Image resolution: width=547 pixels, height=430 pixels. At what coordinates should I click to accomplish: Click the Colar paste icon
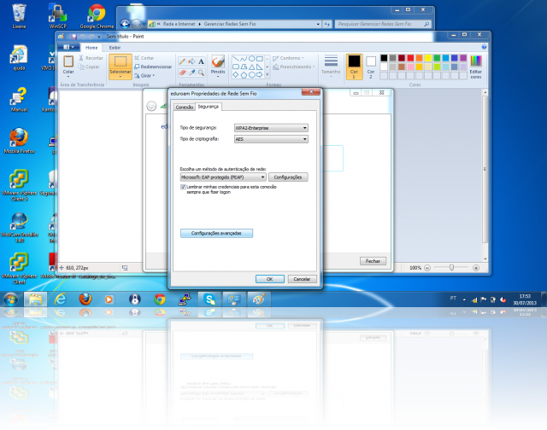(68, 61)
